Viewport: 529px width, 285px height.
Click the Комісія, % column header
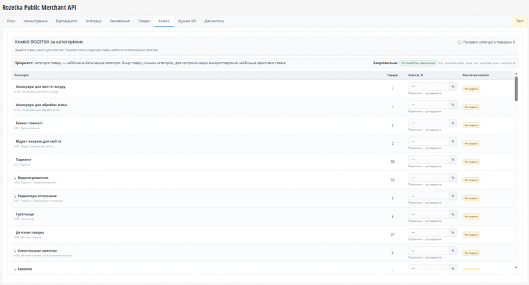pyautogui.click(x=416, y=75)
